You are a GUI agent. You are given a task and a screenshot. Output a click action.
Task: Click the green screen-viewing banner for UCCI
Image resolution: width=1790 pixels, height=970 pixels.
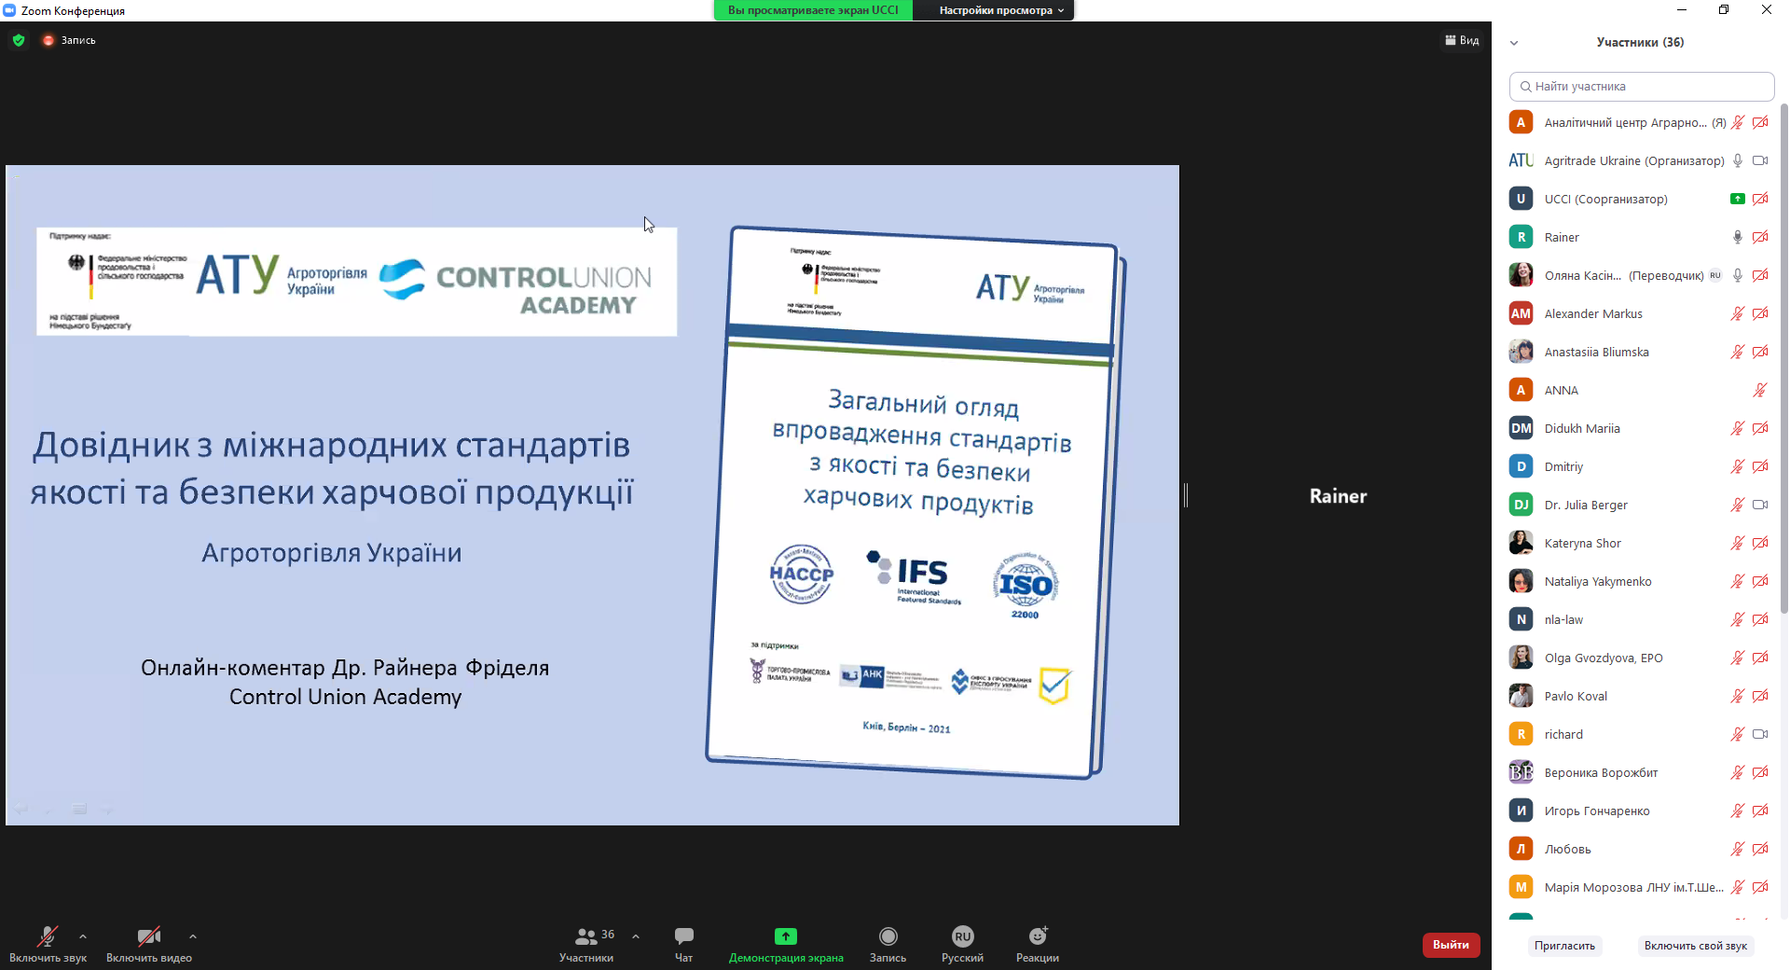click(x=813, y=10)
